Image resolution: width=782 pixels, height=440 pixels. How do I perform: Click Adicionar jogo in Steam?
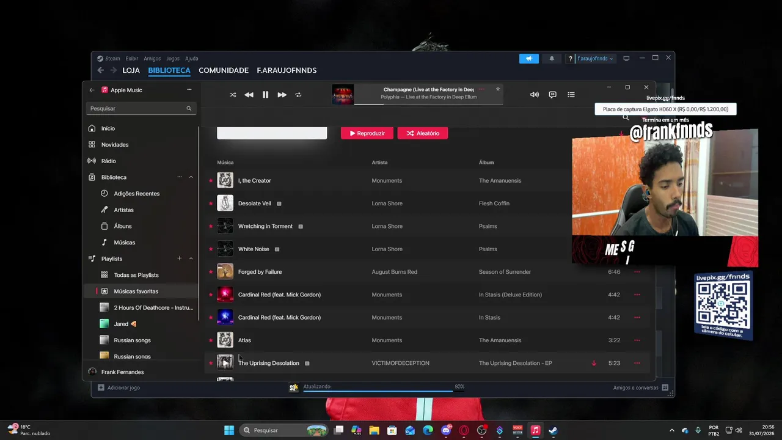click(119, 387)
